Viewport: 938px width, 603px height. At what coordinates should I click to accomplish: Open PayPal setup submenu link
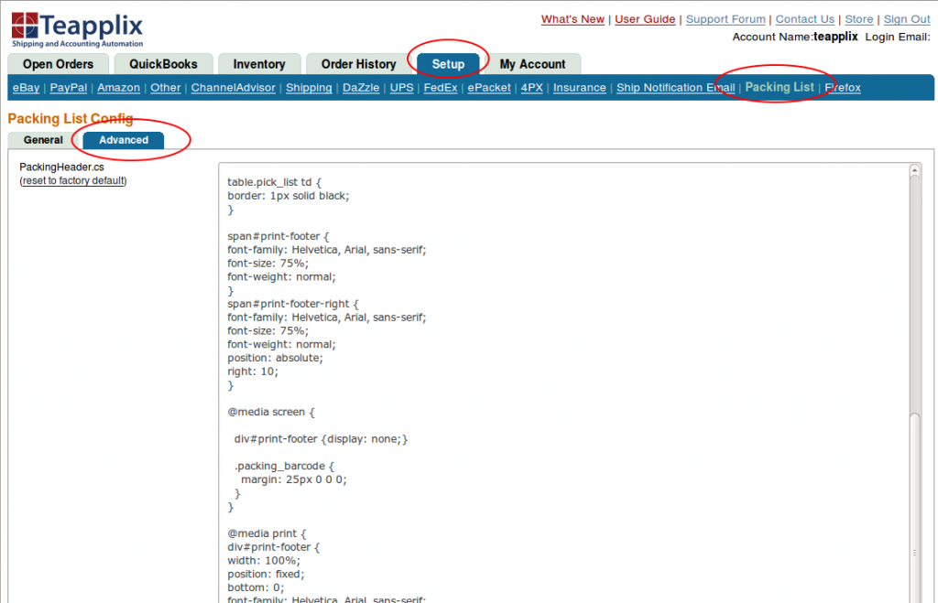tap(68, 88)
